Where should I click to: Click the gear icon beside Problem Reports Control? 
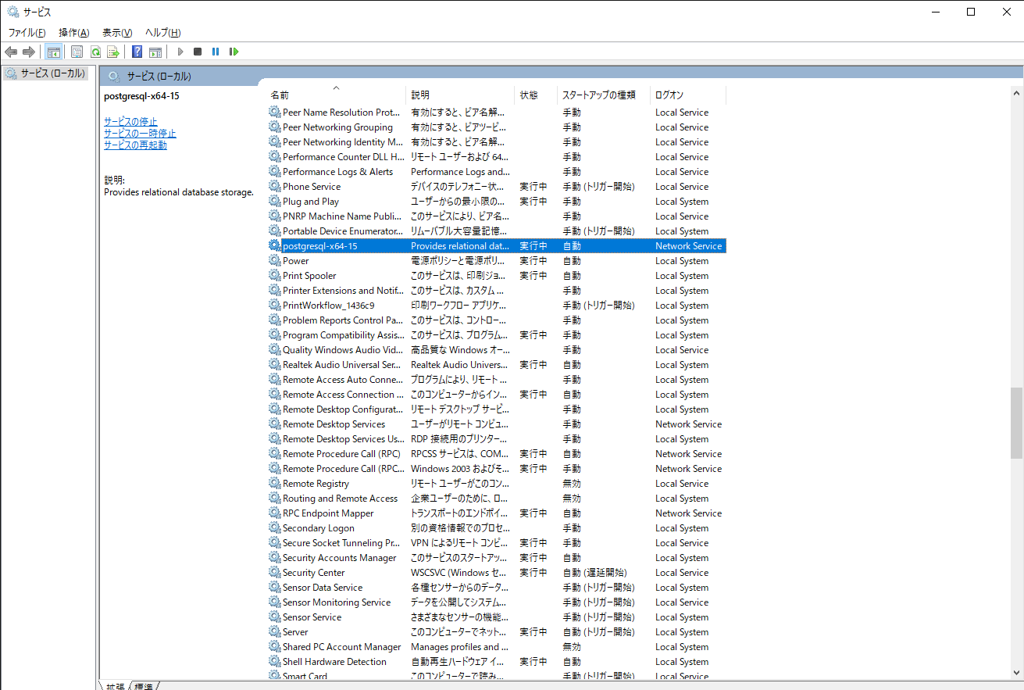tap(274, 320)
